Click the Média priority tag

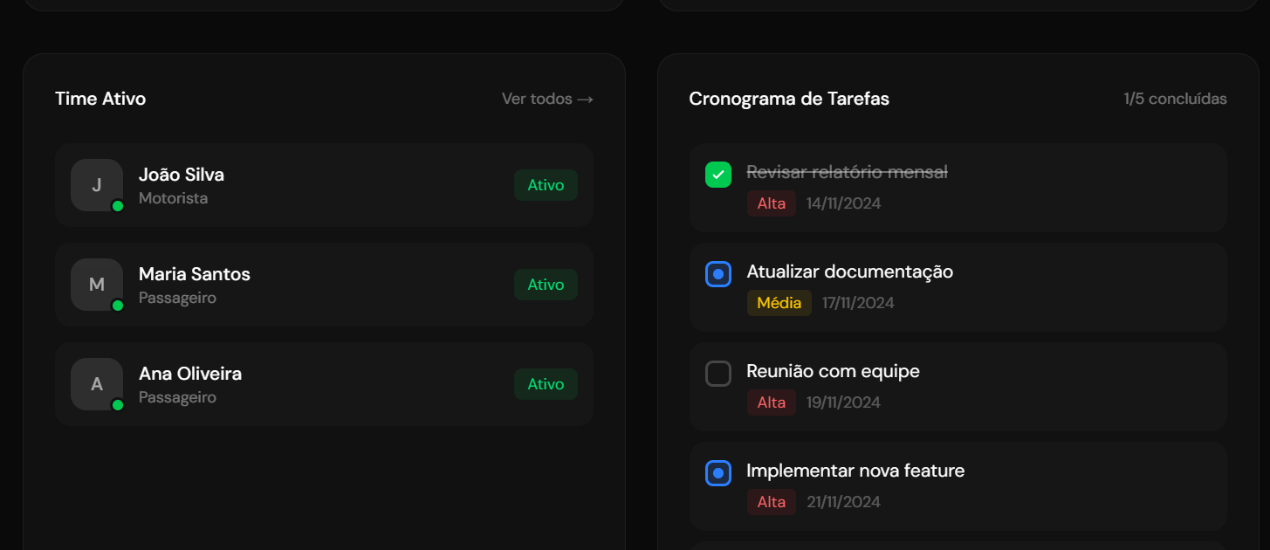pyautogui.click(x=779, y=303)
